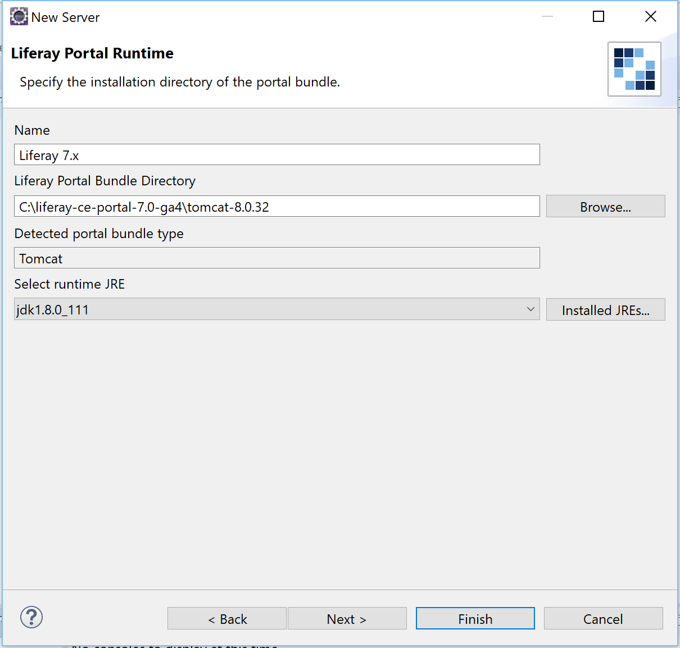Click the Liferay Portal Bundle Directory field

pyautogui.click(x=276, y=207)
